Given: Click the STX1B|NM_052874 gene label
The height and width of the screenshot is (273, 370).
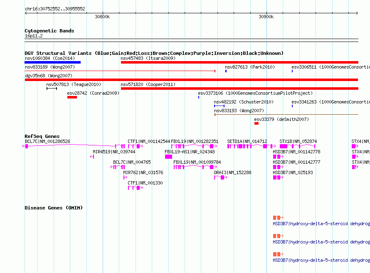Looking at the screenshot, I should tap(298, 141).
